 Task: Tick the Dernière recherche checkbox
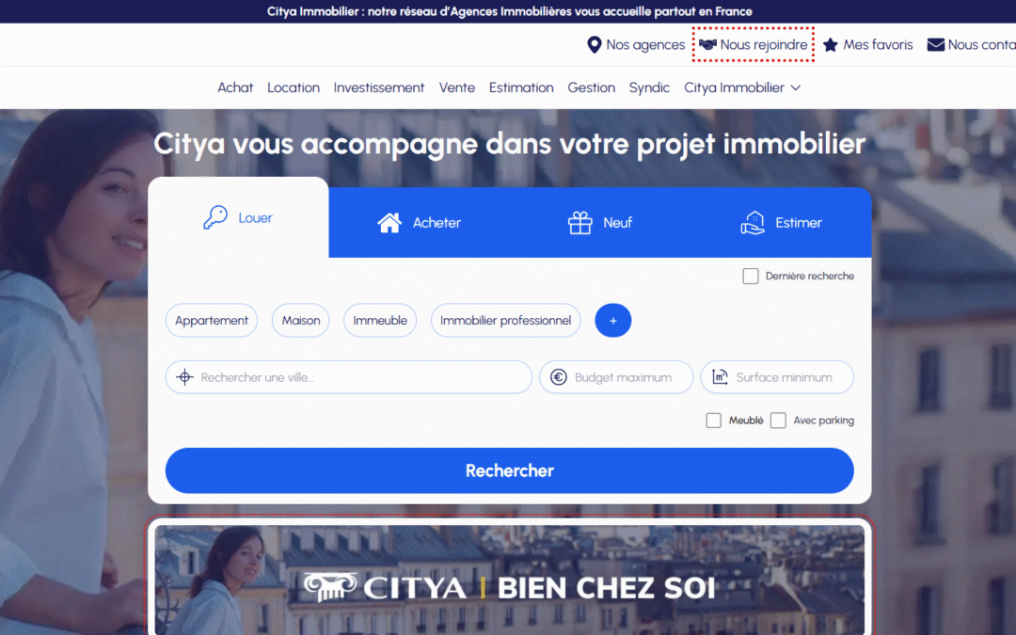[x=751, y=276]
